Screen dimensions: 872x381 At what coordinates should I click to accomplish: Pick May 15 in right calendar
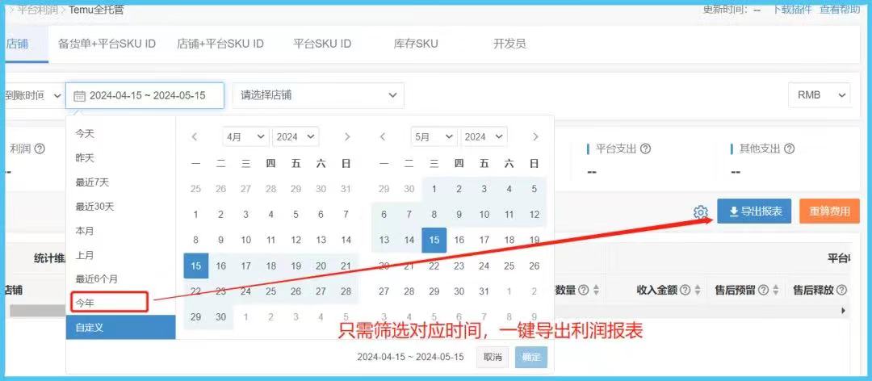434,240
